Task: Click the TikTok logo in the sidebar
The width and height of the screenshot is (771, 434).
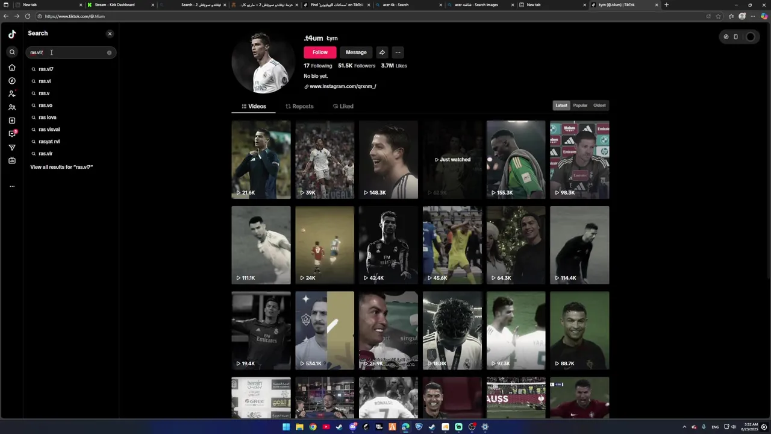Action: pyautogui.click(x=12, y=34)
